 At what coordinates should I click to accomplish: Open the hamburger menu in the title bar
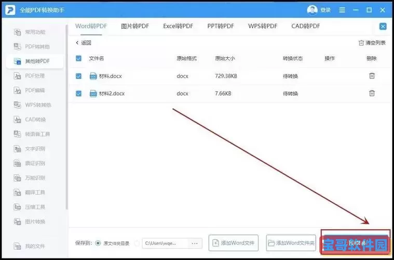(342, 10)
